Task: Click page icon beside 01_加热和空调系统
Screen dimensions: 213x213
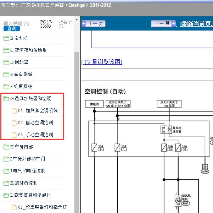Action: (14, 111)
